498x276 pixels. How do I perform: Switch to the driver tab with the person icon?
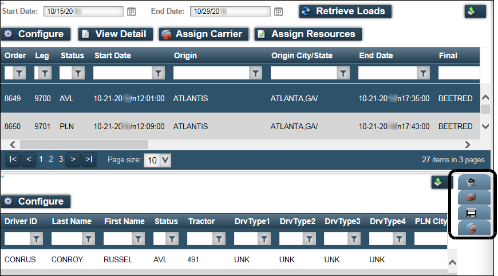tap(474, 182)
